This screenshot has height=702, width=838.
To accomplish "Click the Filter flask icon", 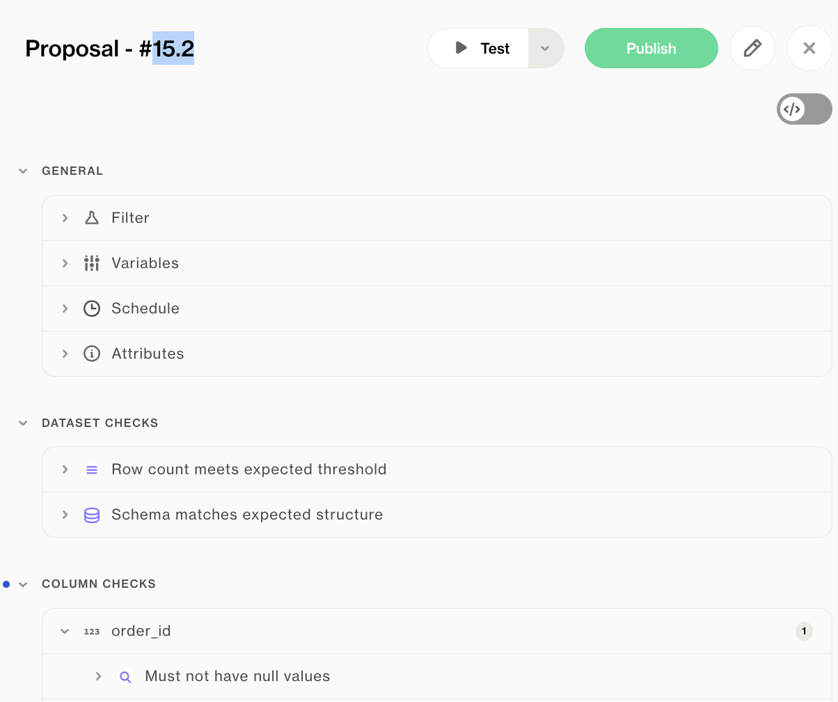I will point(92,218).
